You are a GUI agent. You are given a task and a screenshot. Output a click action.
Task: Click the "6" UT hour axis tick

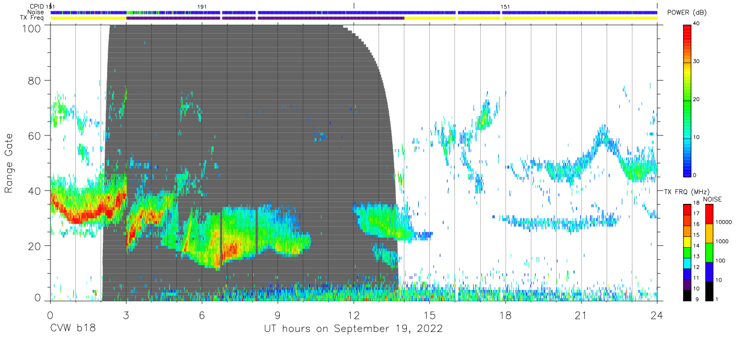point(202,315)
